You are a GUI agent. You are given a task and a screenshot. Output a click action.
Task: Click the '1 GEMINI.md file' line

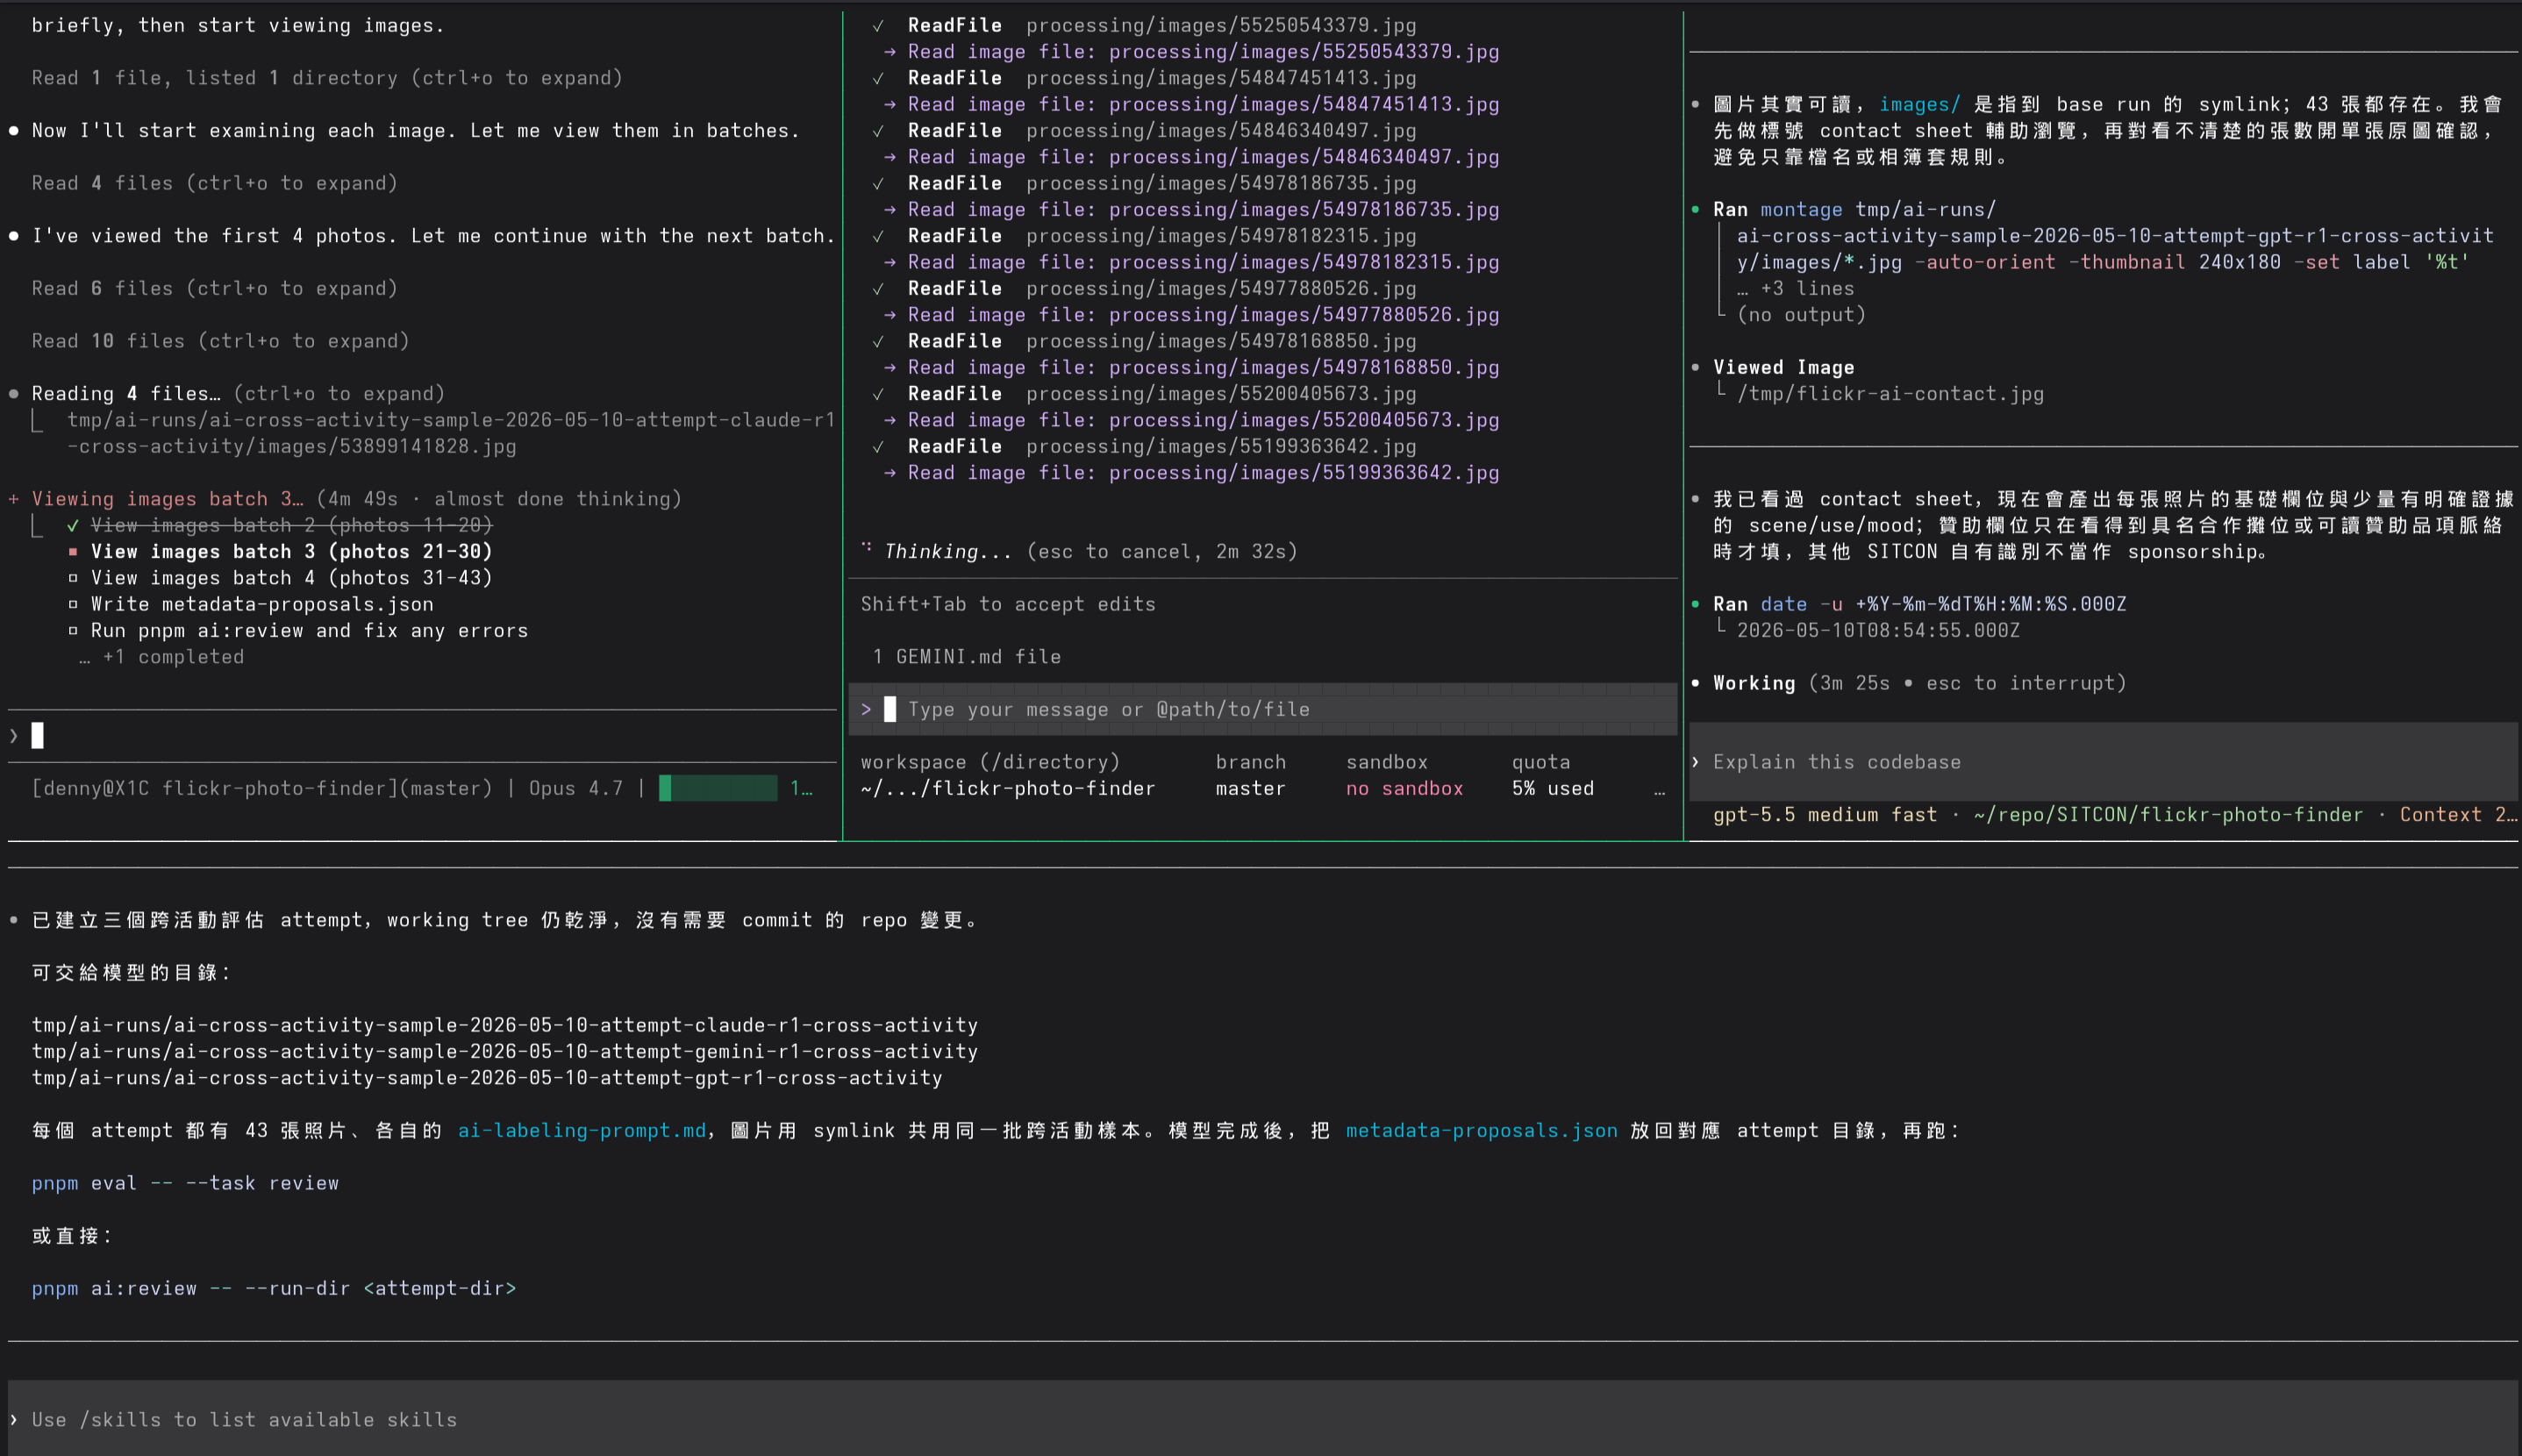[966, 657]
